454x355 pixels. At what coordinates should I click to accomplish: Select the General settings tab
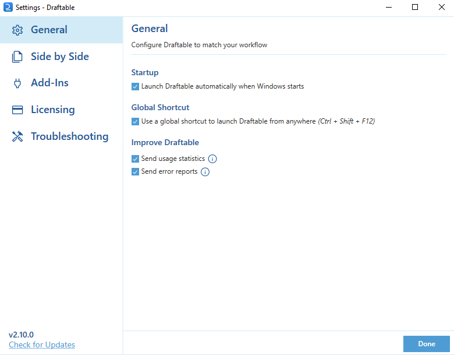click(61, 30)
